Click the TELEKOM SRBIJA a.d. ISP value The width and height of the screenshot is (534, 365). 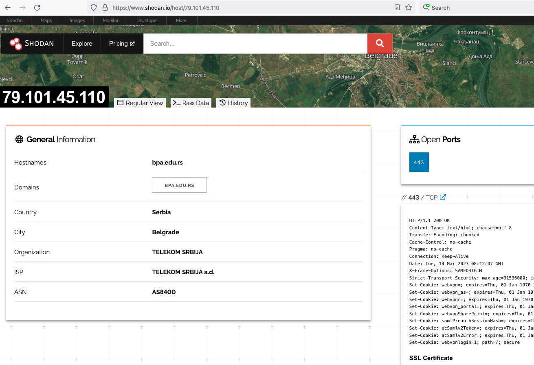[x=183, y=272]
